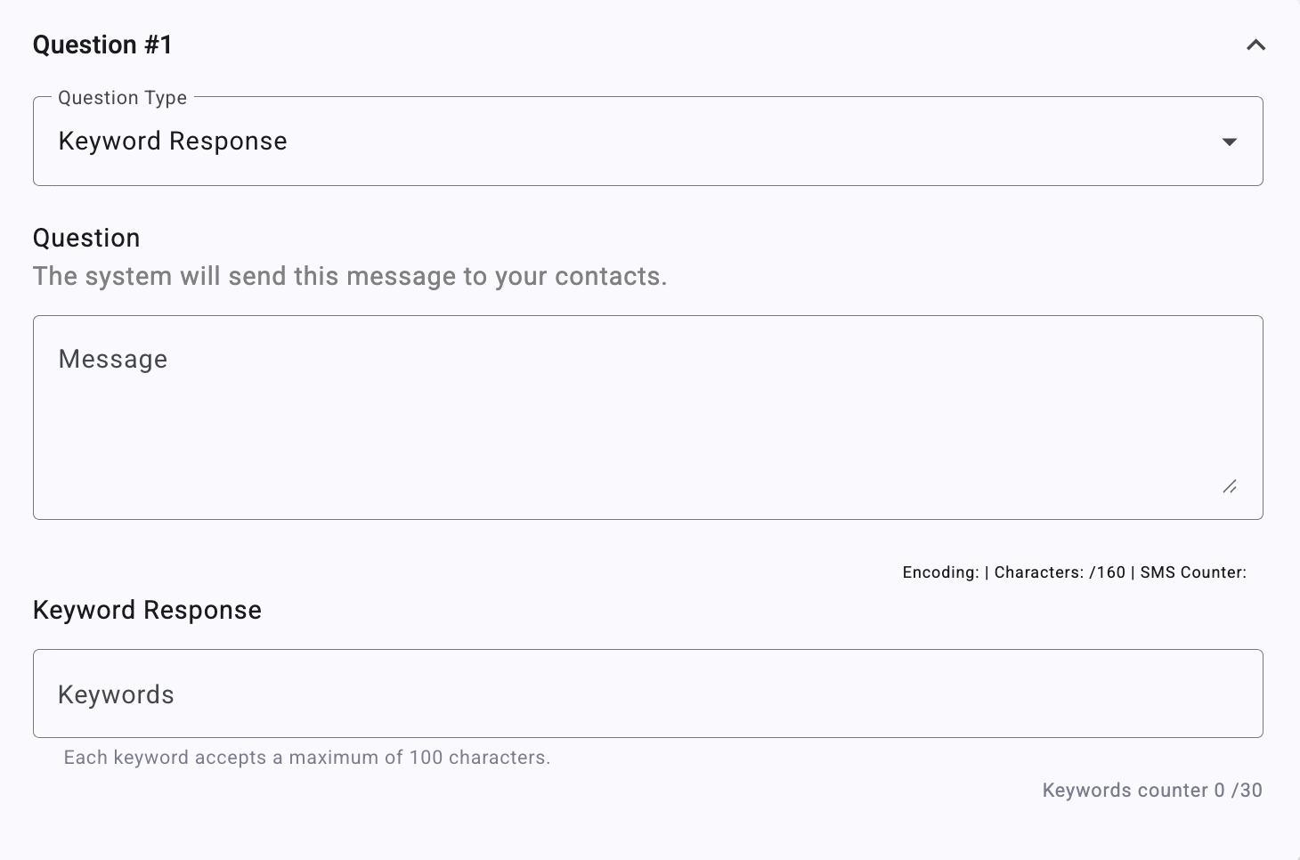This screenshot has width=1300, height=860.
Task: Click the Question section heading
Action: click(x=86, y=238)
